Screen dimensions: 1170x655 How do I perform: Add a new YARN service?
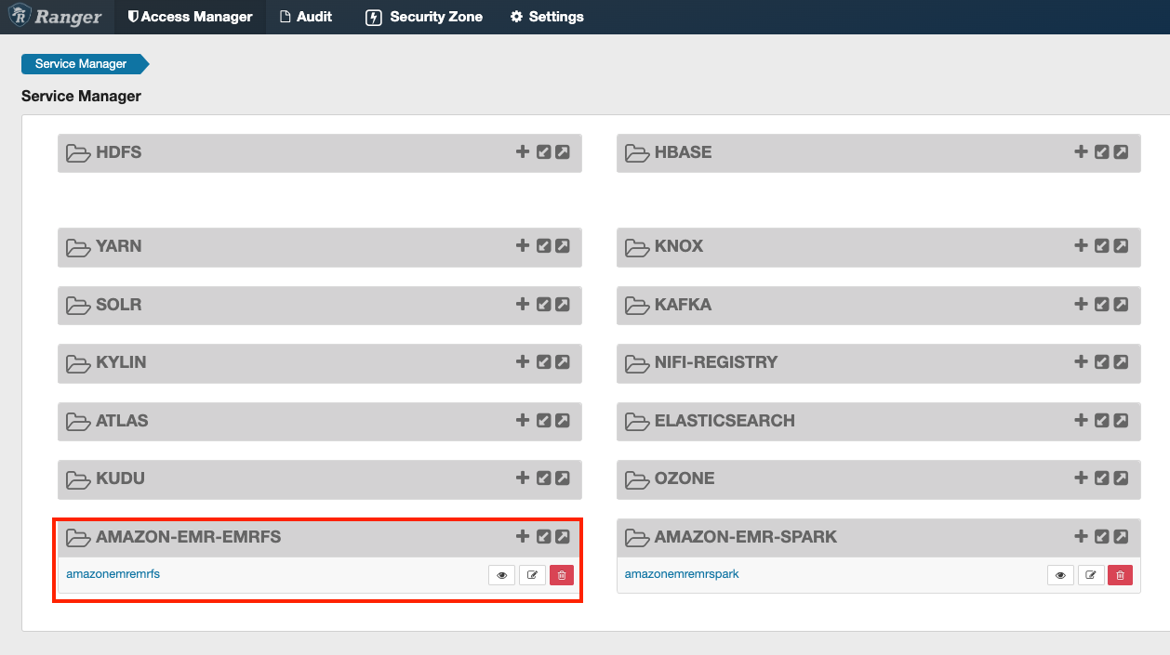(x=523, y=246)
